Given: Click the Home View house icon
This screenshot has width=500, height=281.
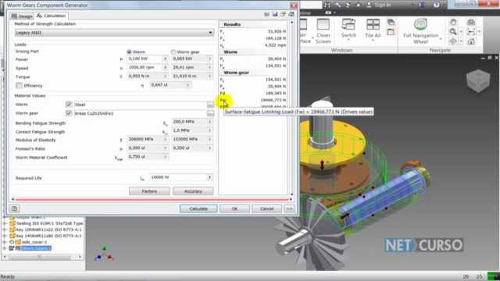Looking at the screenshot, I should pos(471,41).
